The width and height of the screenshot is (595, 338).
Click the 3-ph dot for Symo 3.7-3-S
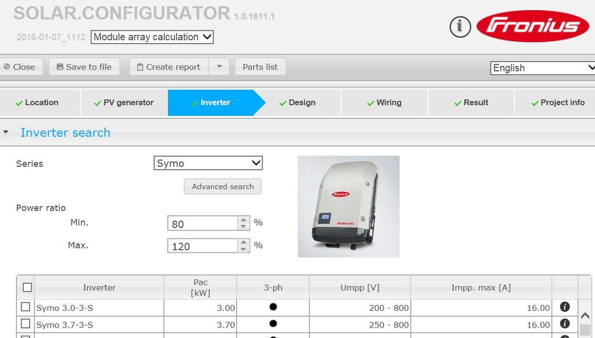coord(273,323)
